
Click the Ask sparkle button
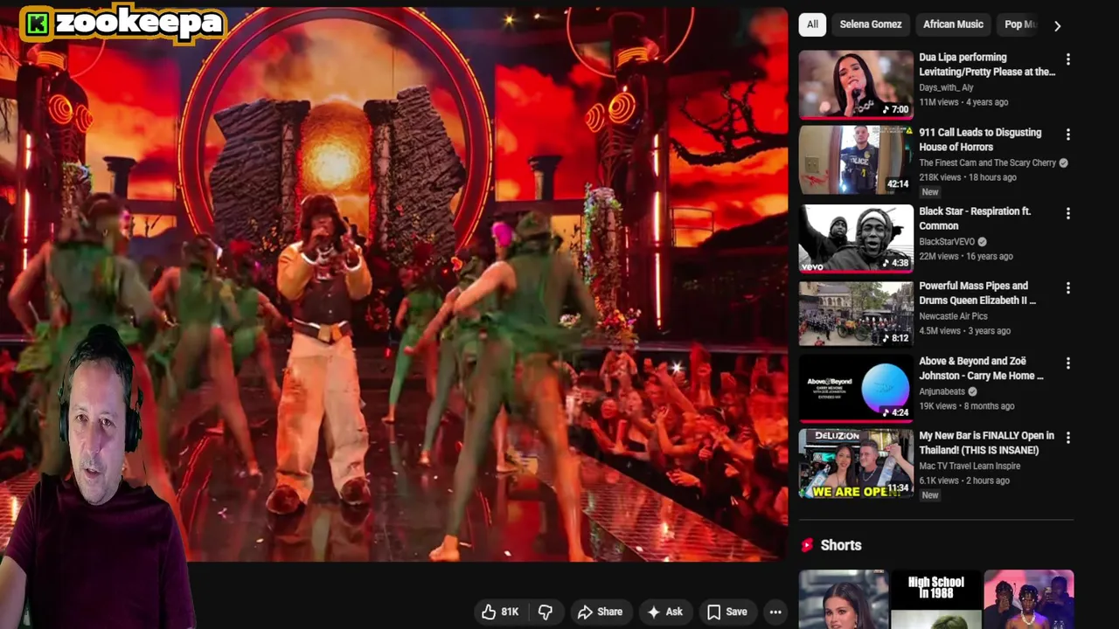[664, 612]
